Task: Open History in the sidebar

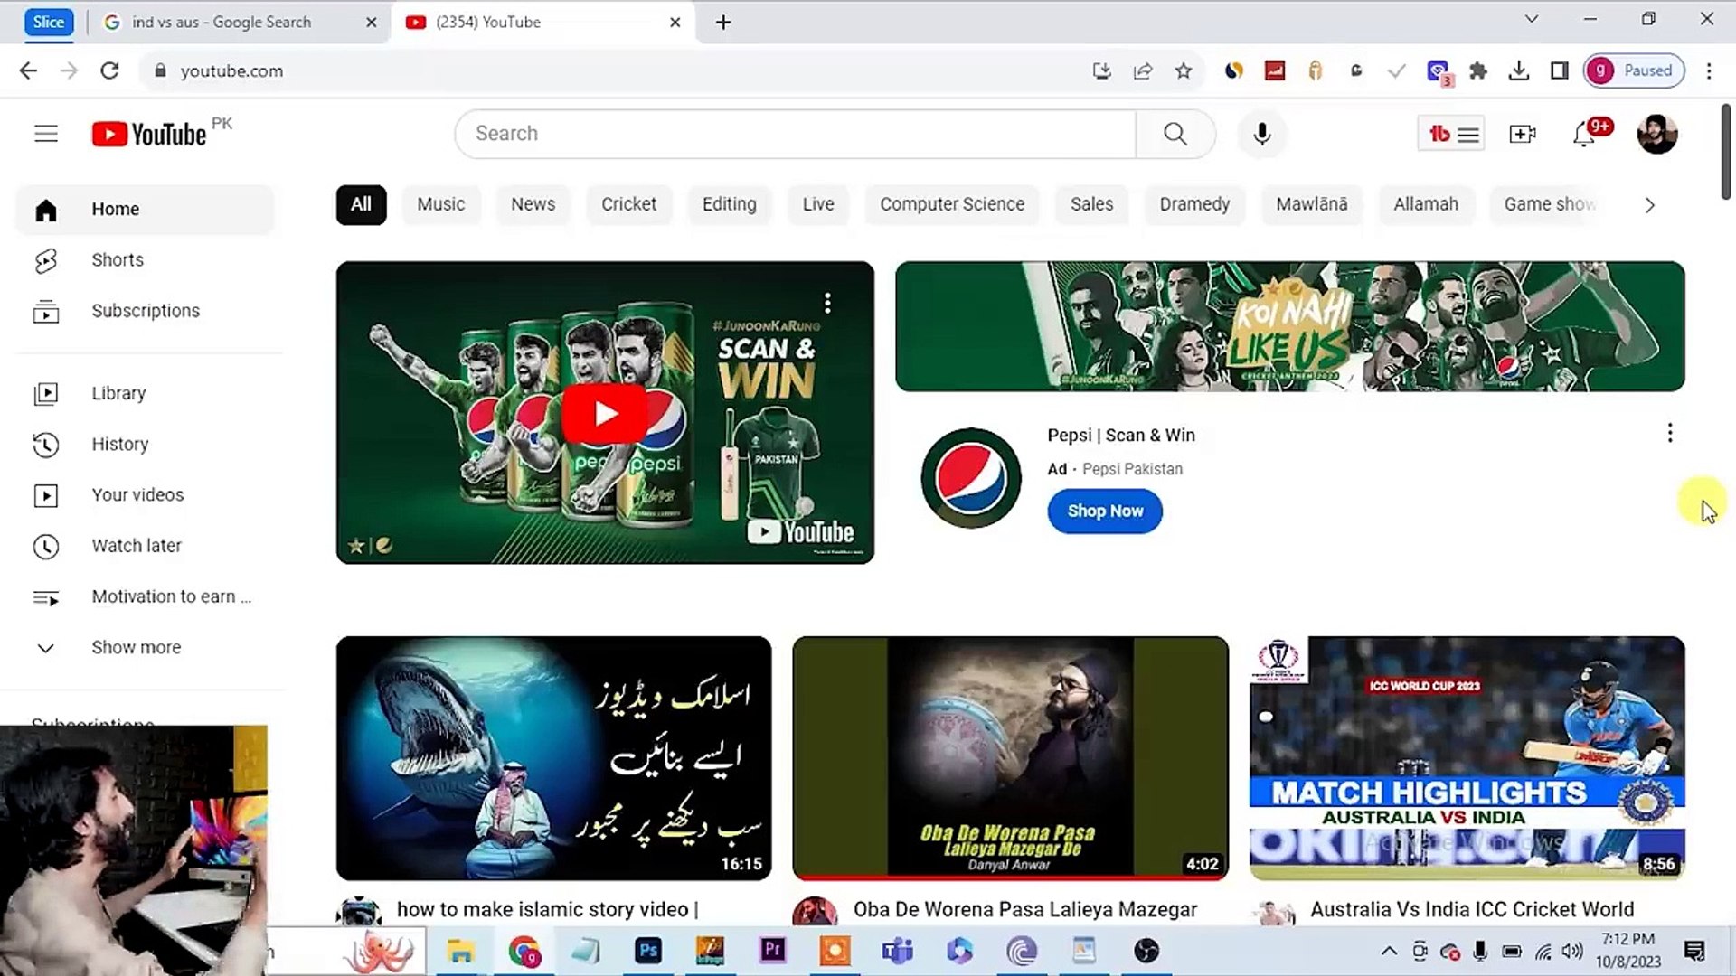Action: click(145, 444)
